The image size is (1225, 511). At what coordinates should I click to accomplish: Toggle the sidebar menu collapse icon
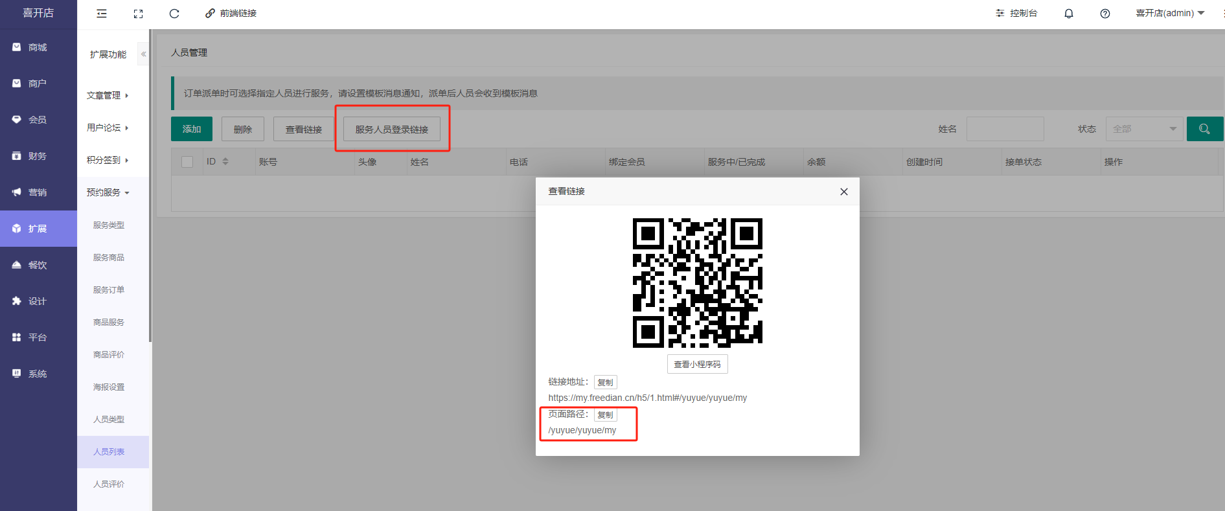(102, 14)
